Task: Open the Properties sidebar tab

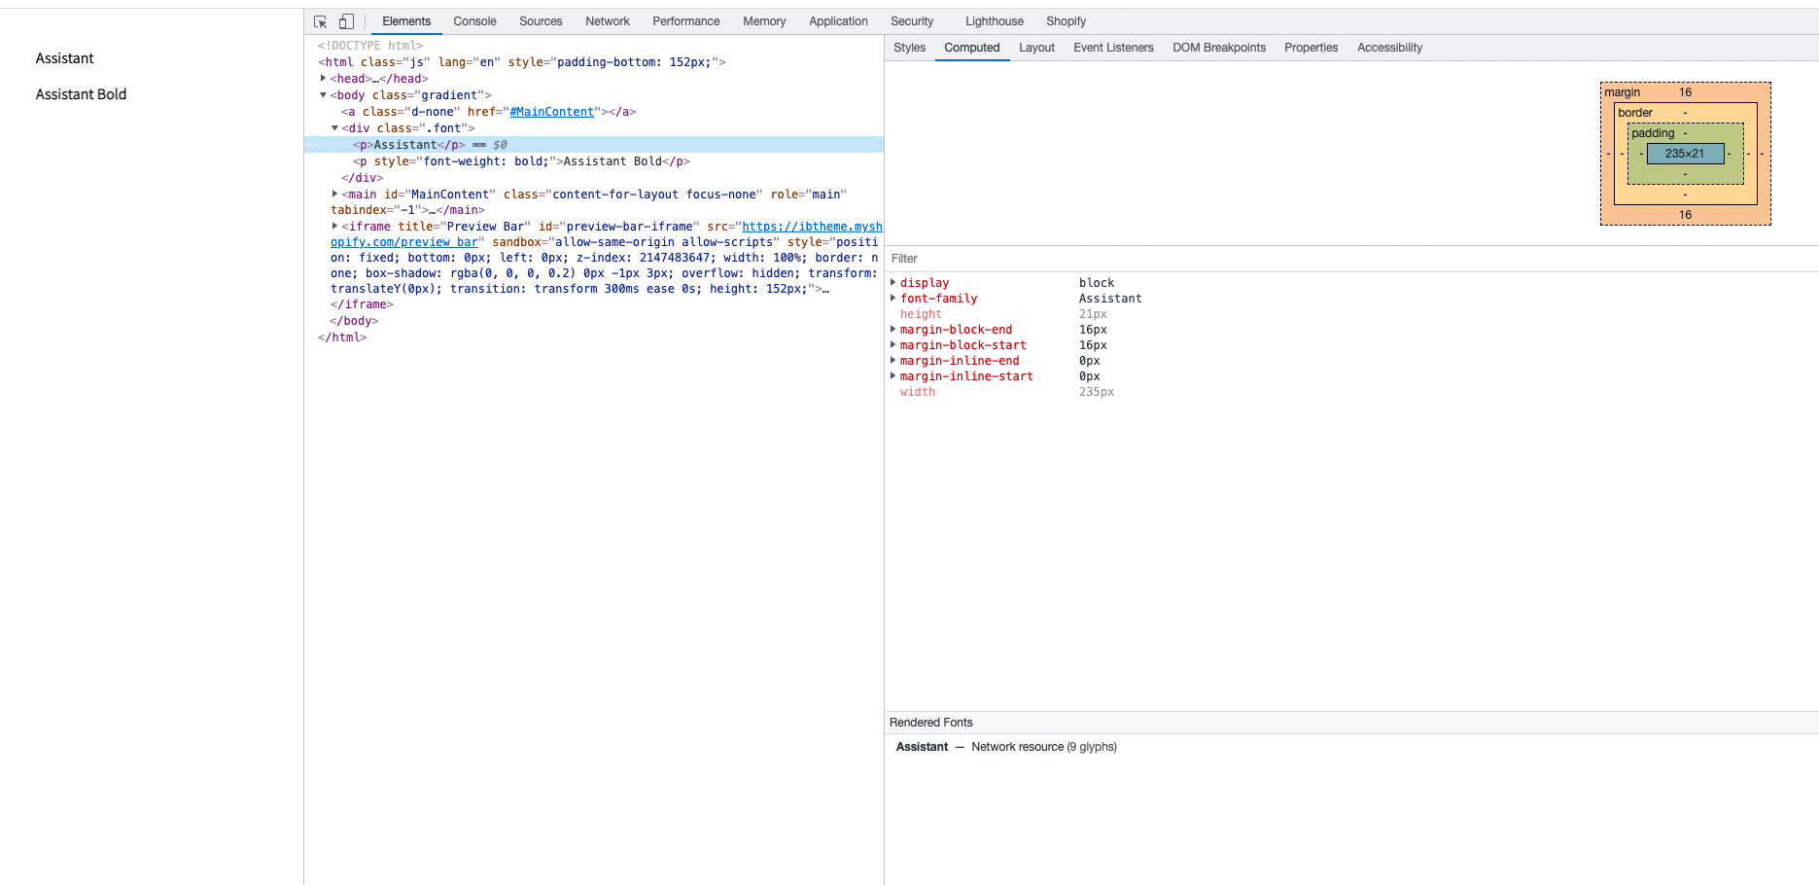Action: (1311, 48)
